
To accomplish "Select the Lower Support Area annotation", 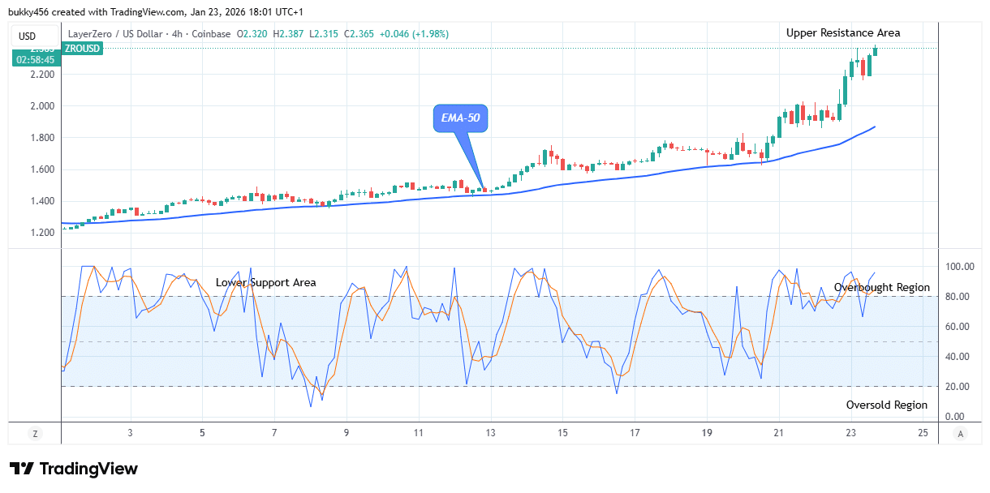I will click(x=265, y=282).
